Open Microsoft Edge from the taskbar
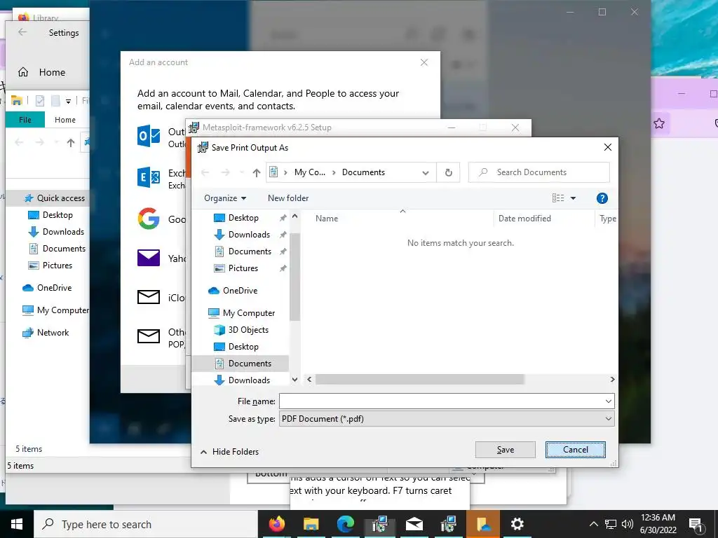The image size is (718, 538). coord(345,524)
